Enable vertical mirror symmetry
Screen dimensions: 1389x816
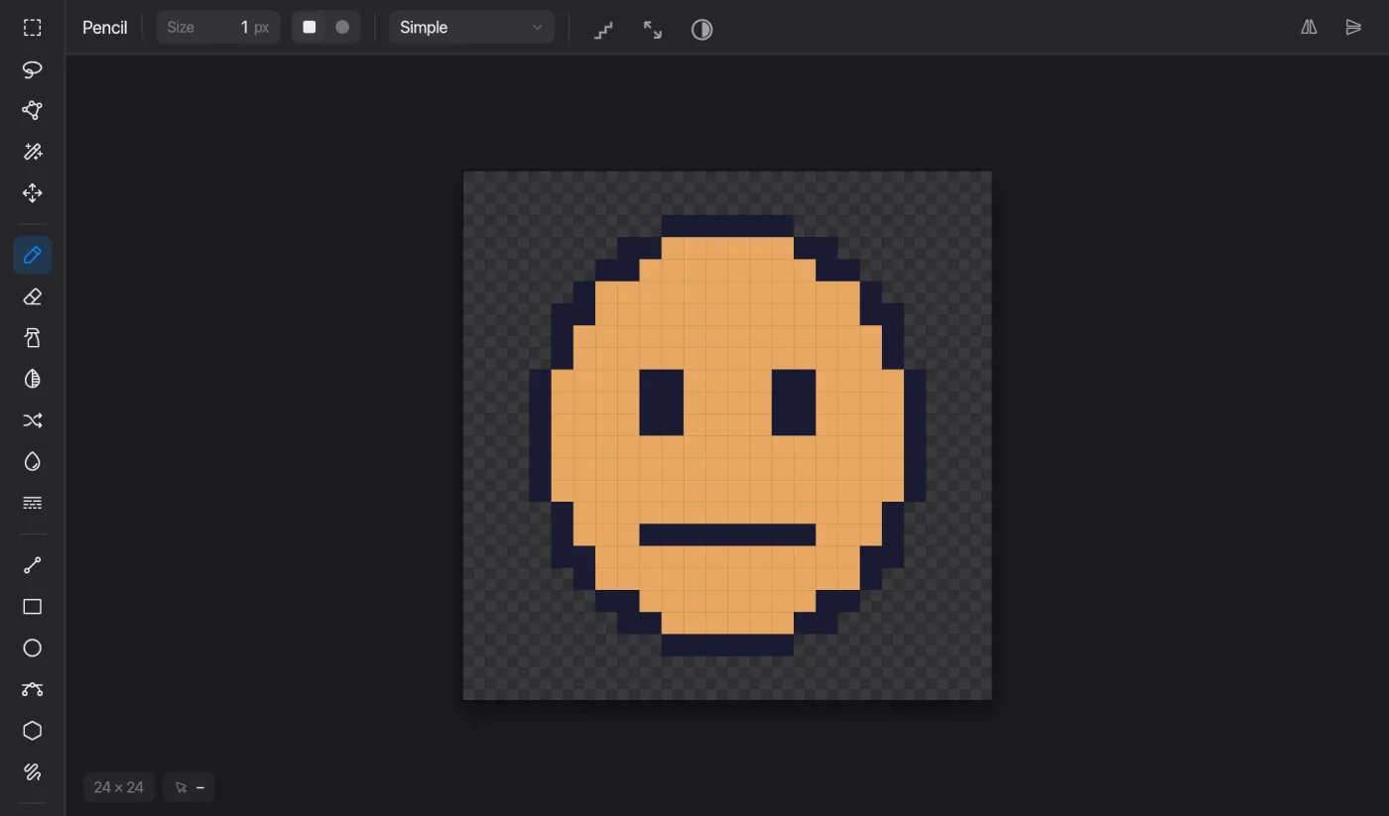[x=1353, y=28]
